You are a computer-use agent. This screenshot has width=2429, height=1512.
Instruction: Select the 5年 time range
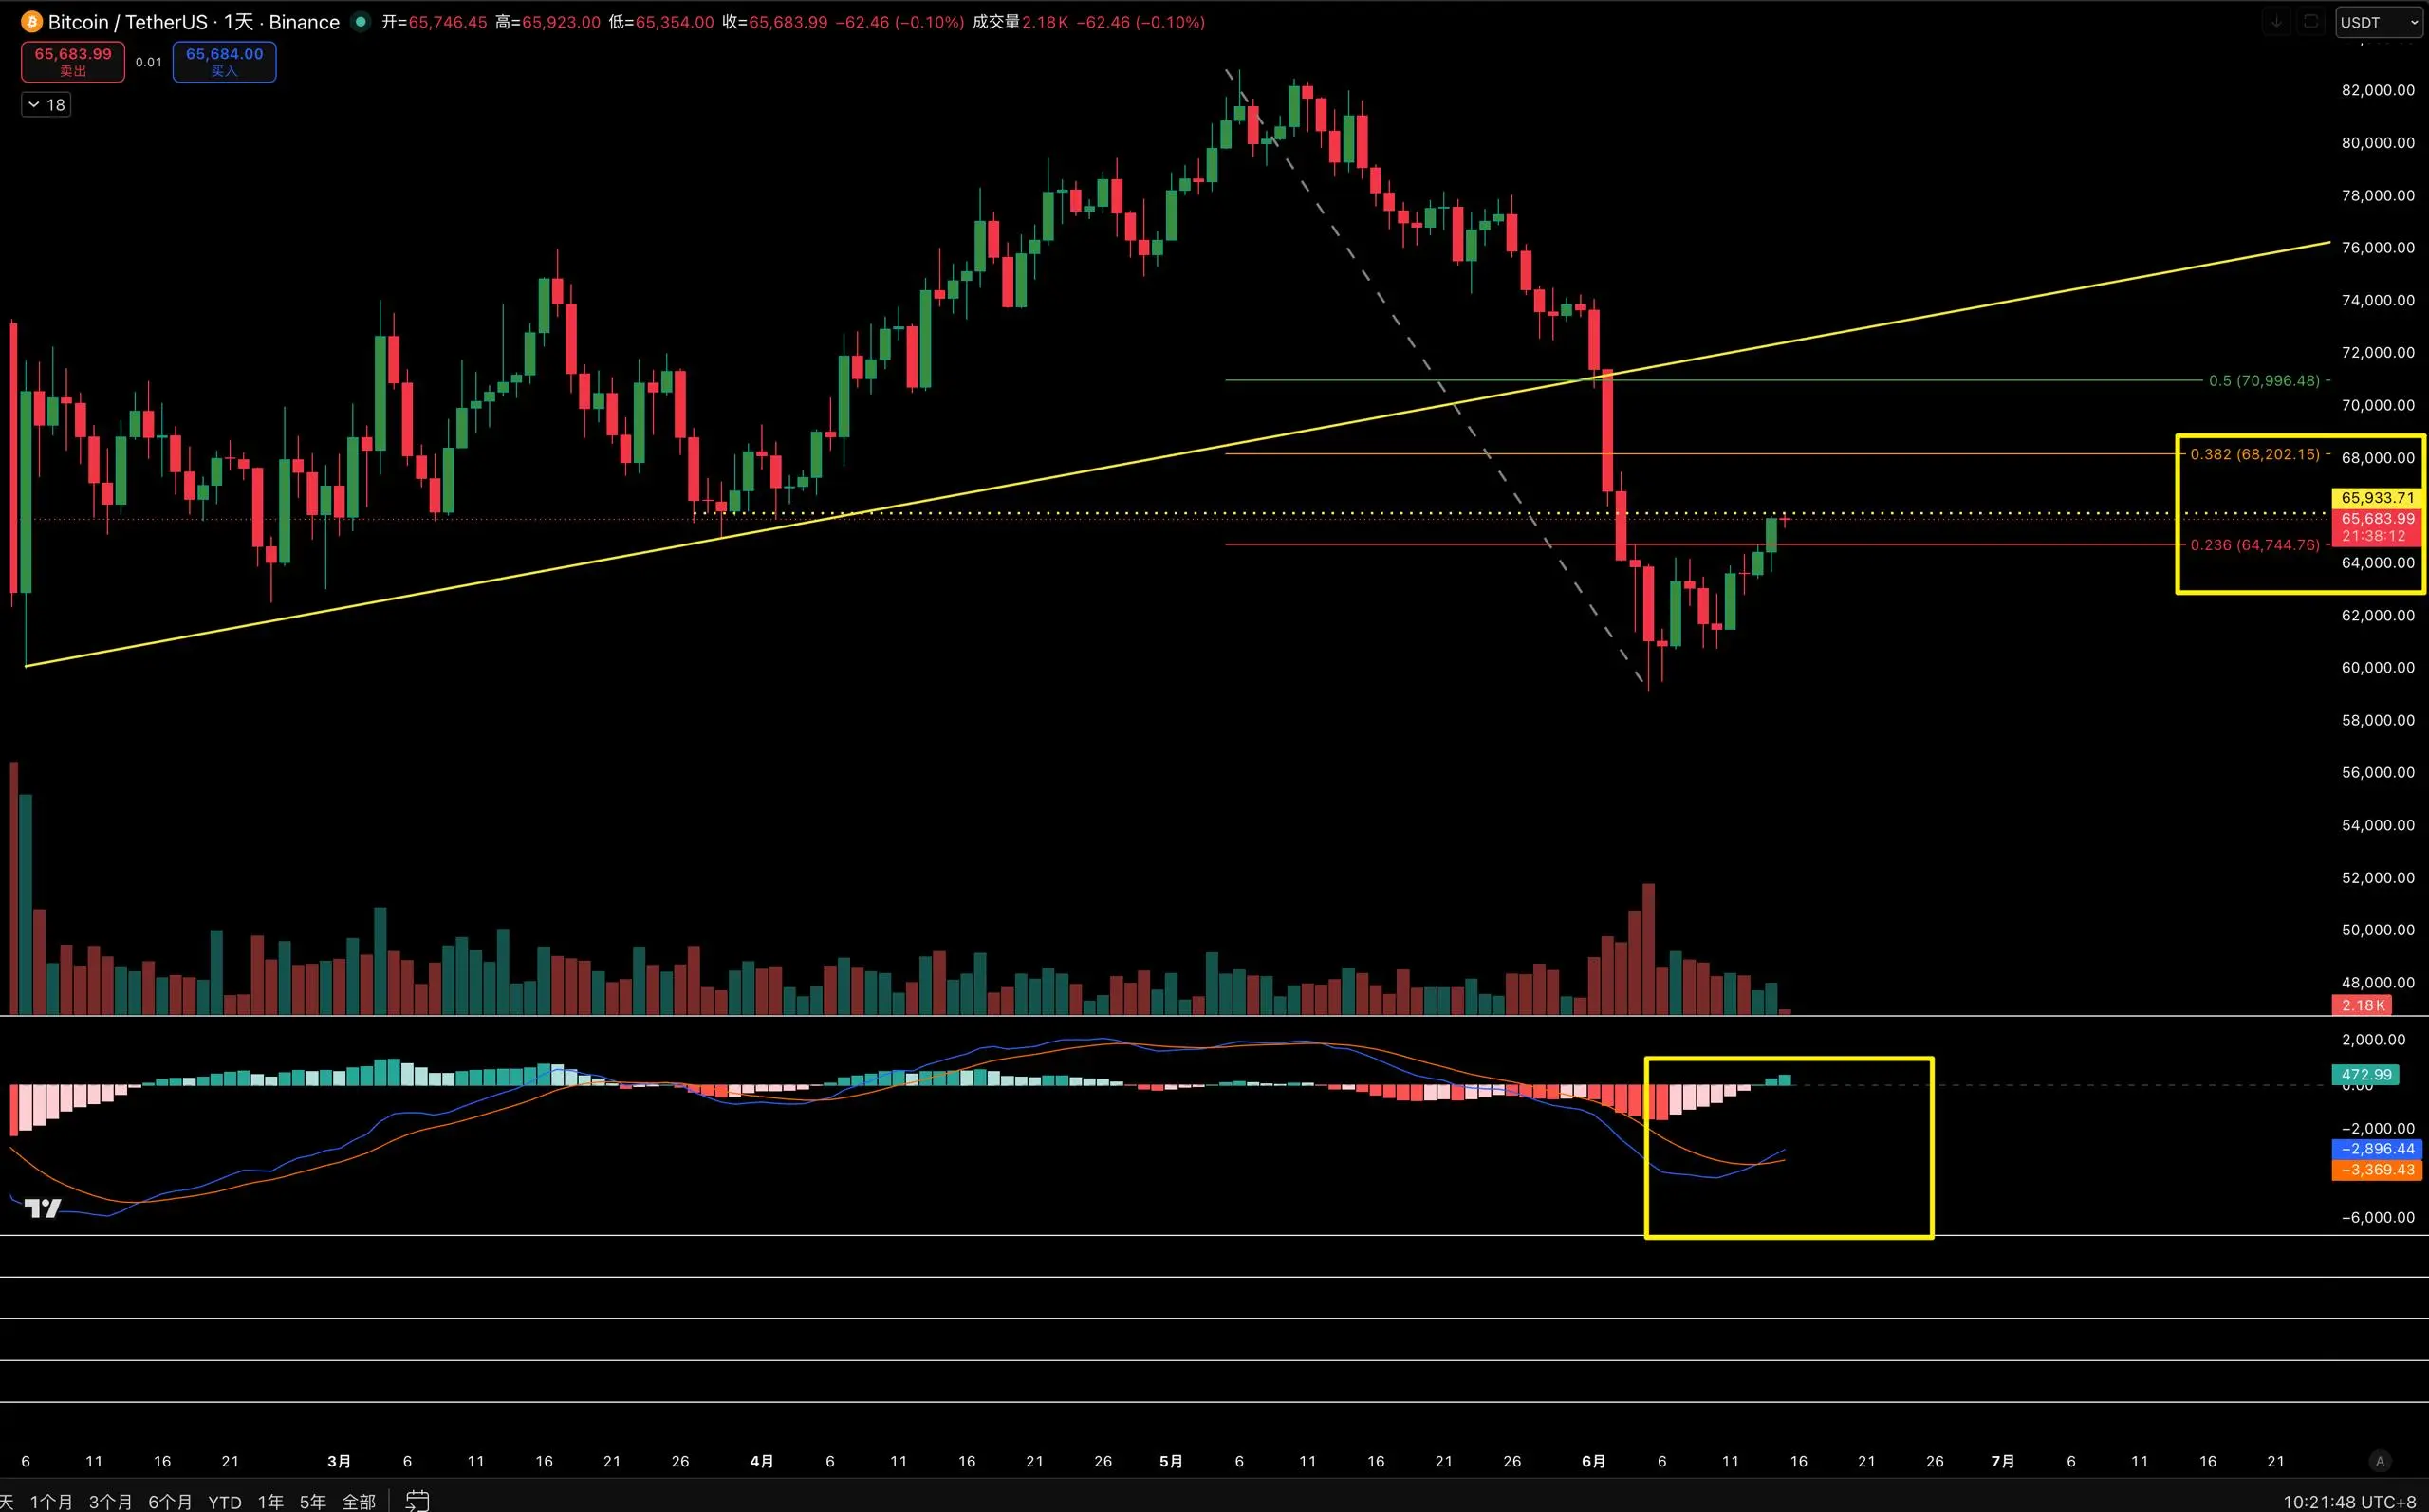coord(313,1501)
